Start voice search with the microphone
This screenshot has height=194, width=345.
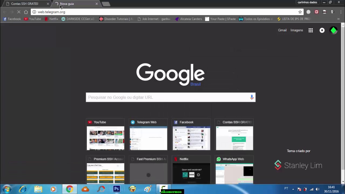[x=252, y=97]
